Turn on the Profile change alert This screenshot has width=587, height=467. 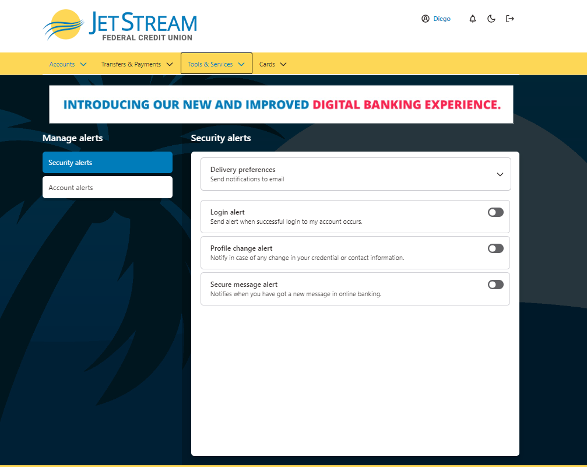495,248
